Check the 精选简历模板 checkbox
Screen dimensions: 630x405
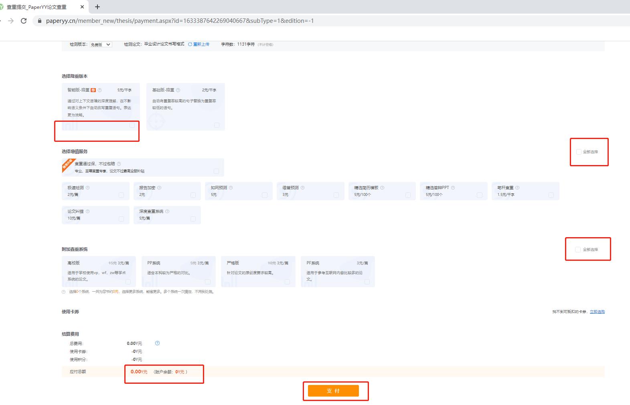click(x=408, y=195)
